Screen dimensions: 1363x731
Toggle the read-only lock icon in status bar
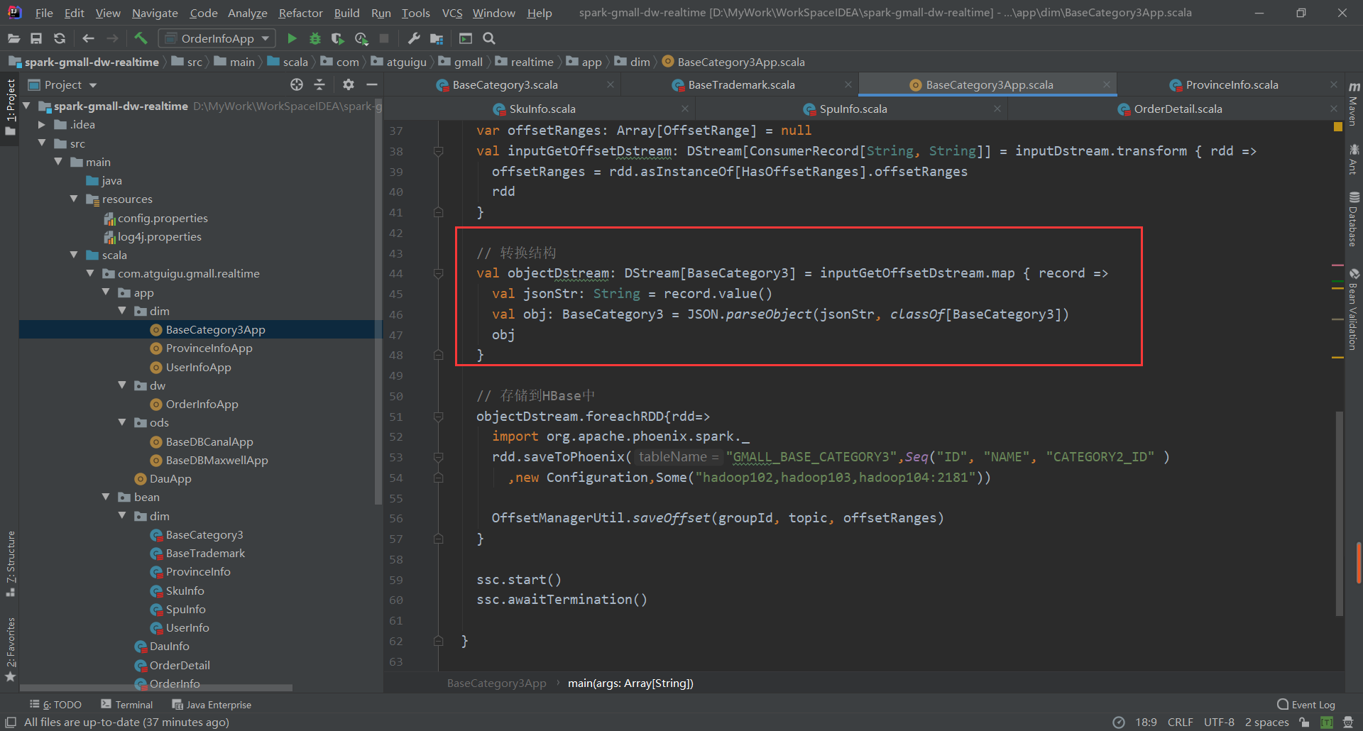click(1304, 722)
